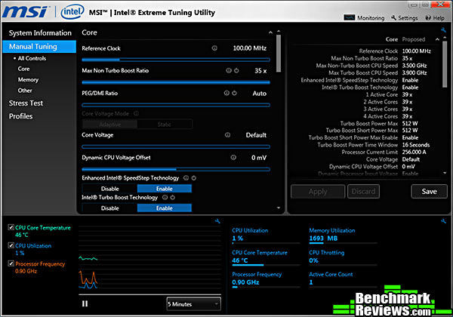Click wrench icon on monitoring stats panel
The image size is (453, 317).
pyautogui.click(x=443, y=221)
